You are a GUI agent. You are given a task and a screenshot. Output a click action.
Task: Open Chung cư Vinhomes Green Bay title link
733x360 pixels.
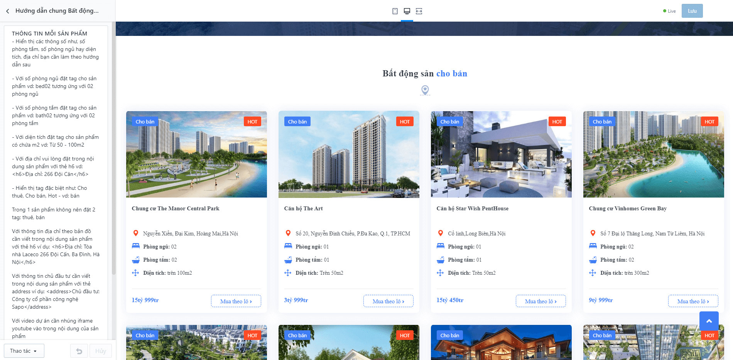click(x=628, y=208)
